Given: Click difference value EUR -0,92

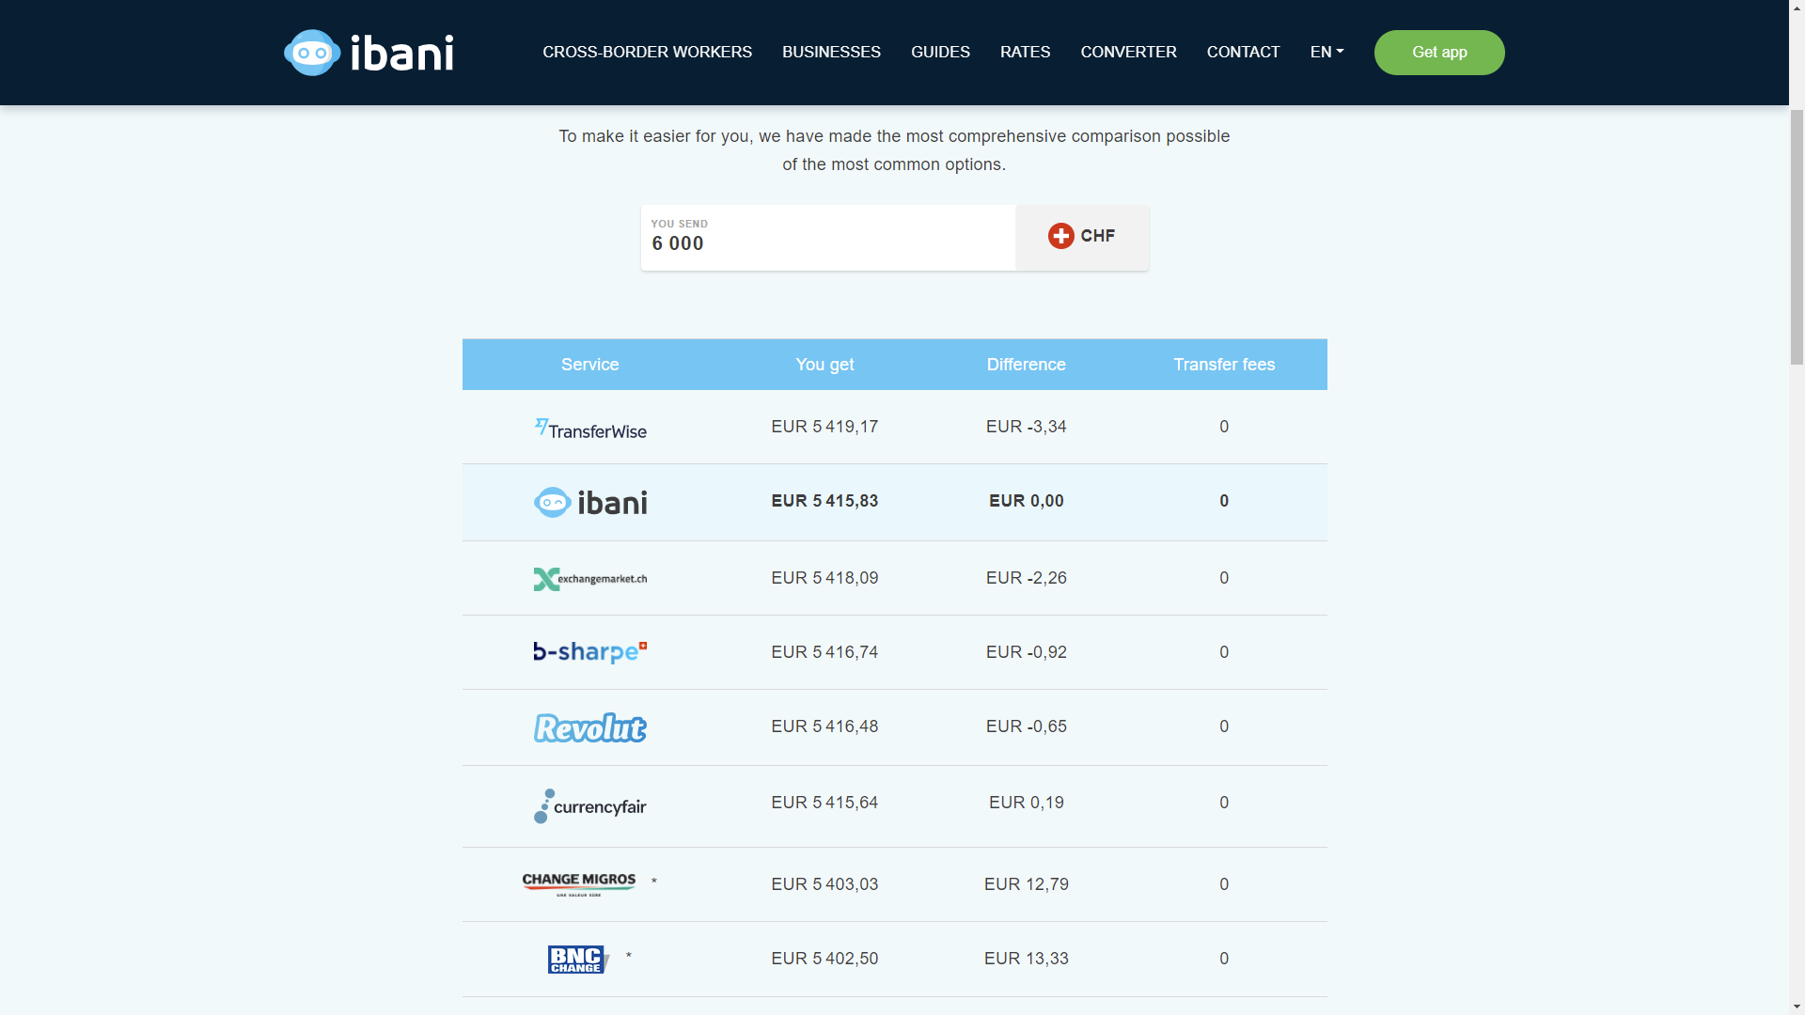Looking at the screenshot, I should [x=1027, y=652].
